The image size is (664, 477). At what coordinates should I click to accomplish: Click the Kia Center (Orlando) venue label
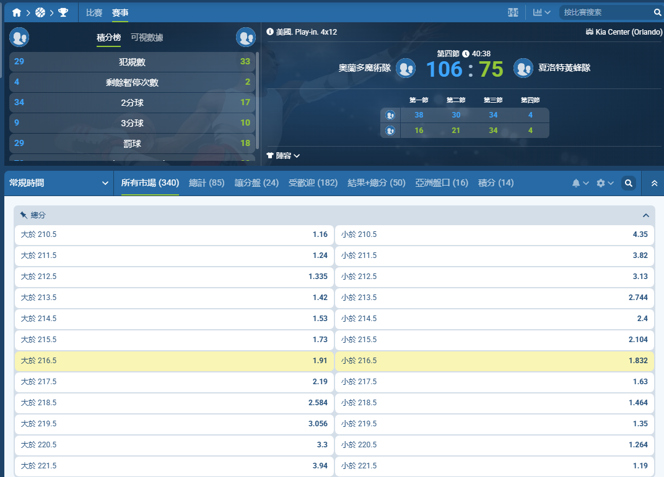tap(629, 32)
